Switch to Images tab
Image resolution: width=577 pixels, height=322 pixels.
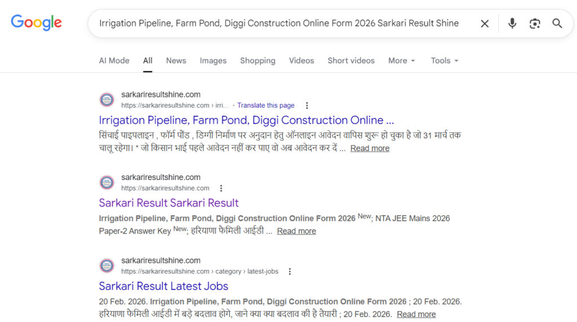tap(213, 61)
